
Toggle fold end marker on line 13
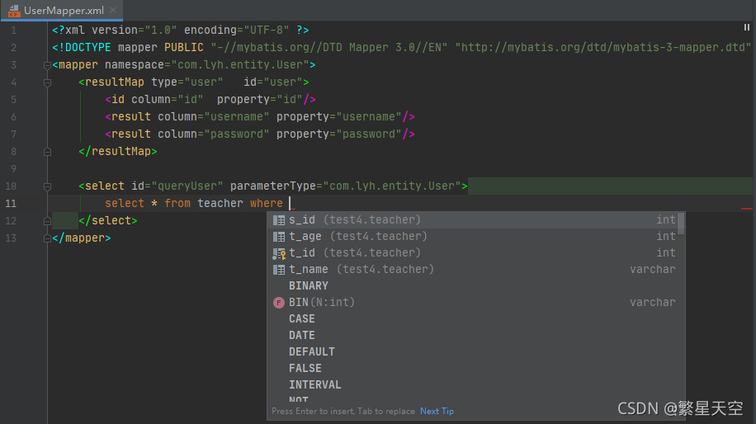[47, 238]
